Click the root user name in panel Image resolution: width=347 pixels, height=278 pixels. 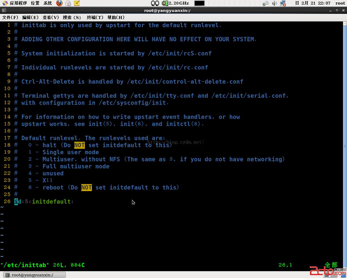(340, 3)
